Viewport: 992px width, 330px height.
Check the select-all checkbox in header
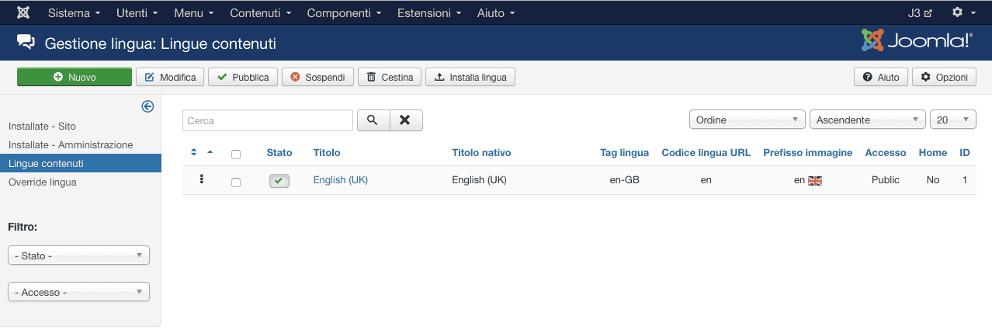pyautogui.click(x=236, y=154)
